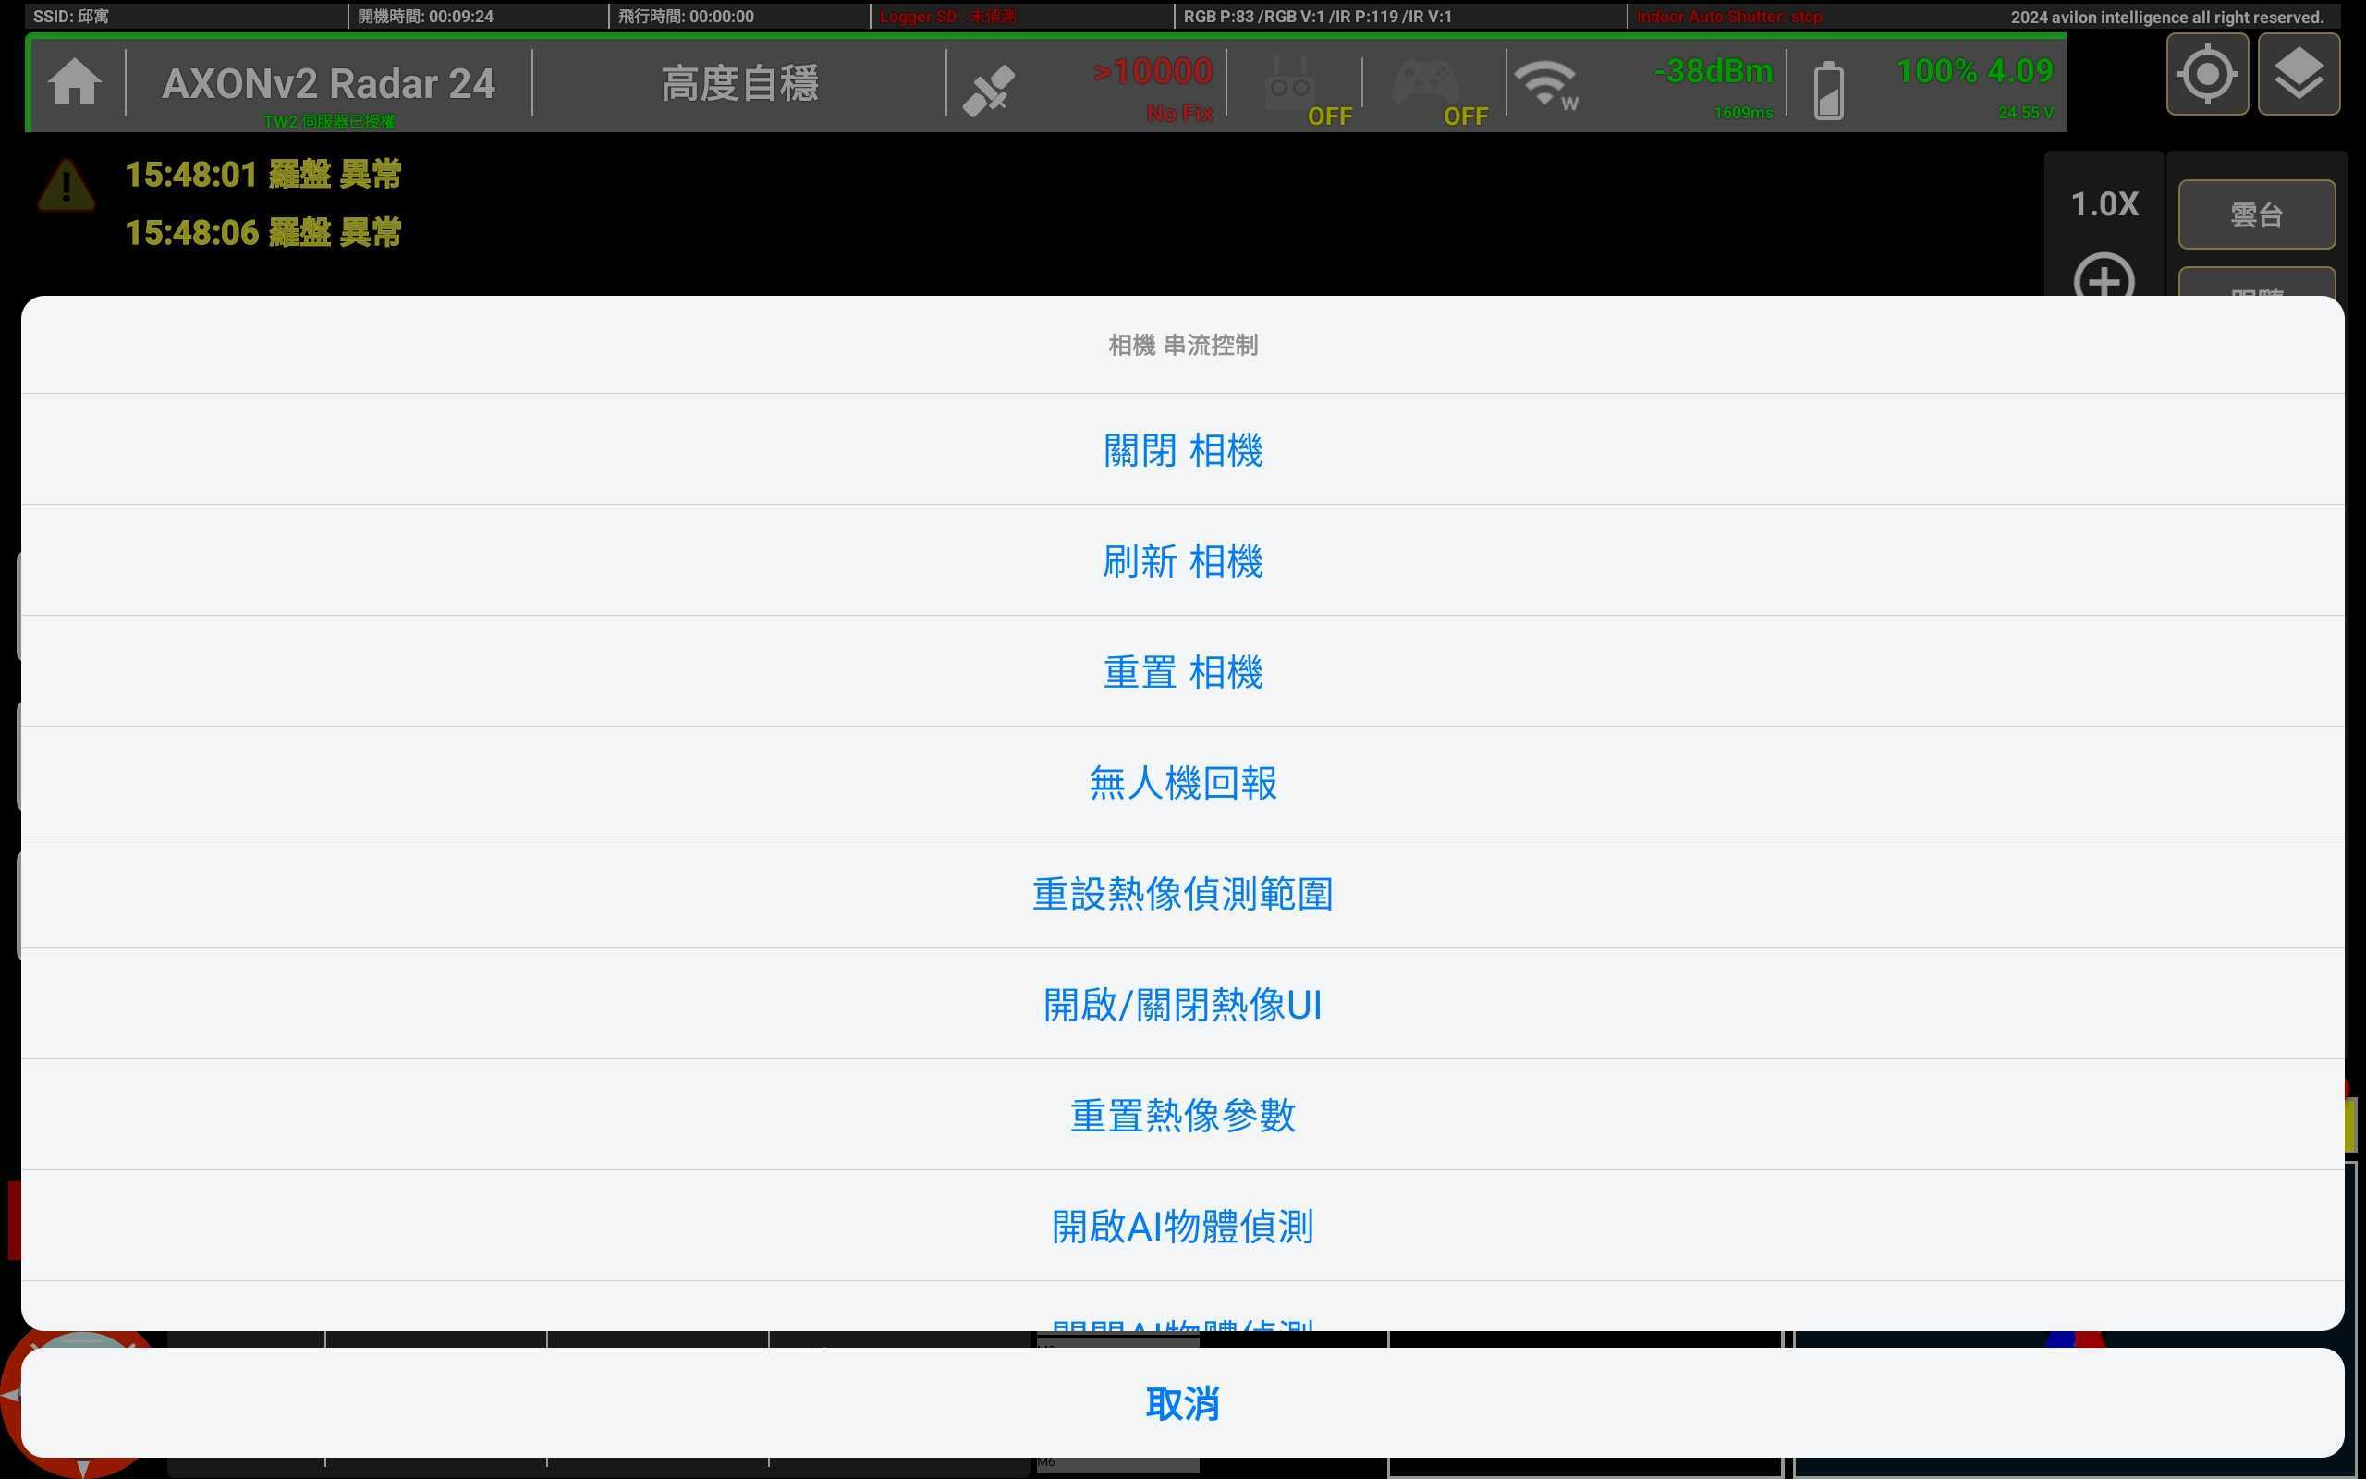Select 重設熱像偵測範圍 entry
This screenshot has height=1479, width=2366.
pyautogui.click(x=1182, y=893)
